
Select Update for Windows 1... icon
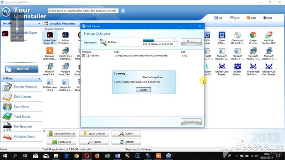(65, 85)
